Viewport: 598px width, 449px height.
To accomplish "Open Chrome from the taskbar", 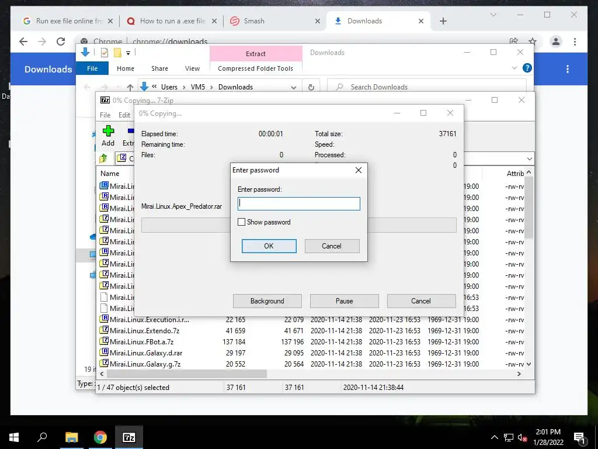I will point(100,437).
